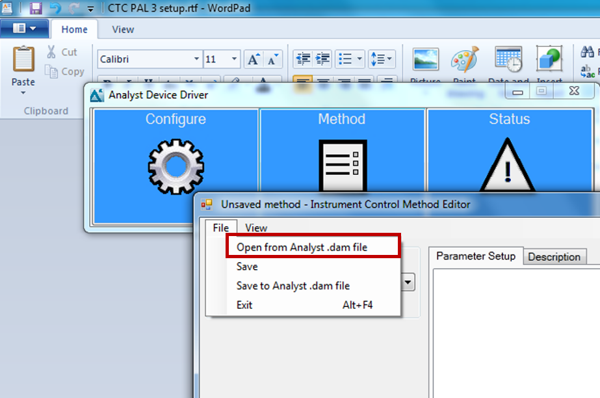This screenshot has height=398, width=600.
Task: Click the Redo icon in WordPad's title bar
Action: [74, 8]
